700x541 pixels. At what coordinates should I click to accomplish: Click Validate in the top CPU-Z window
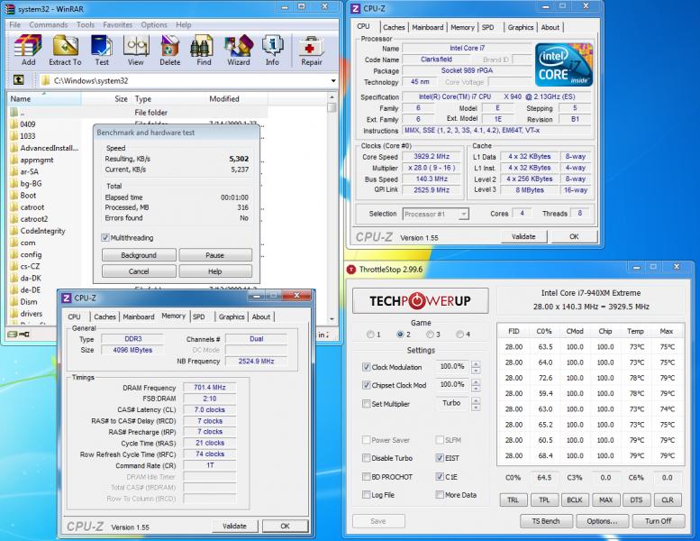coord(523,236)
